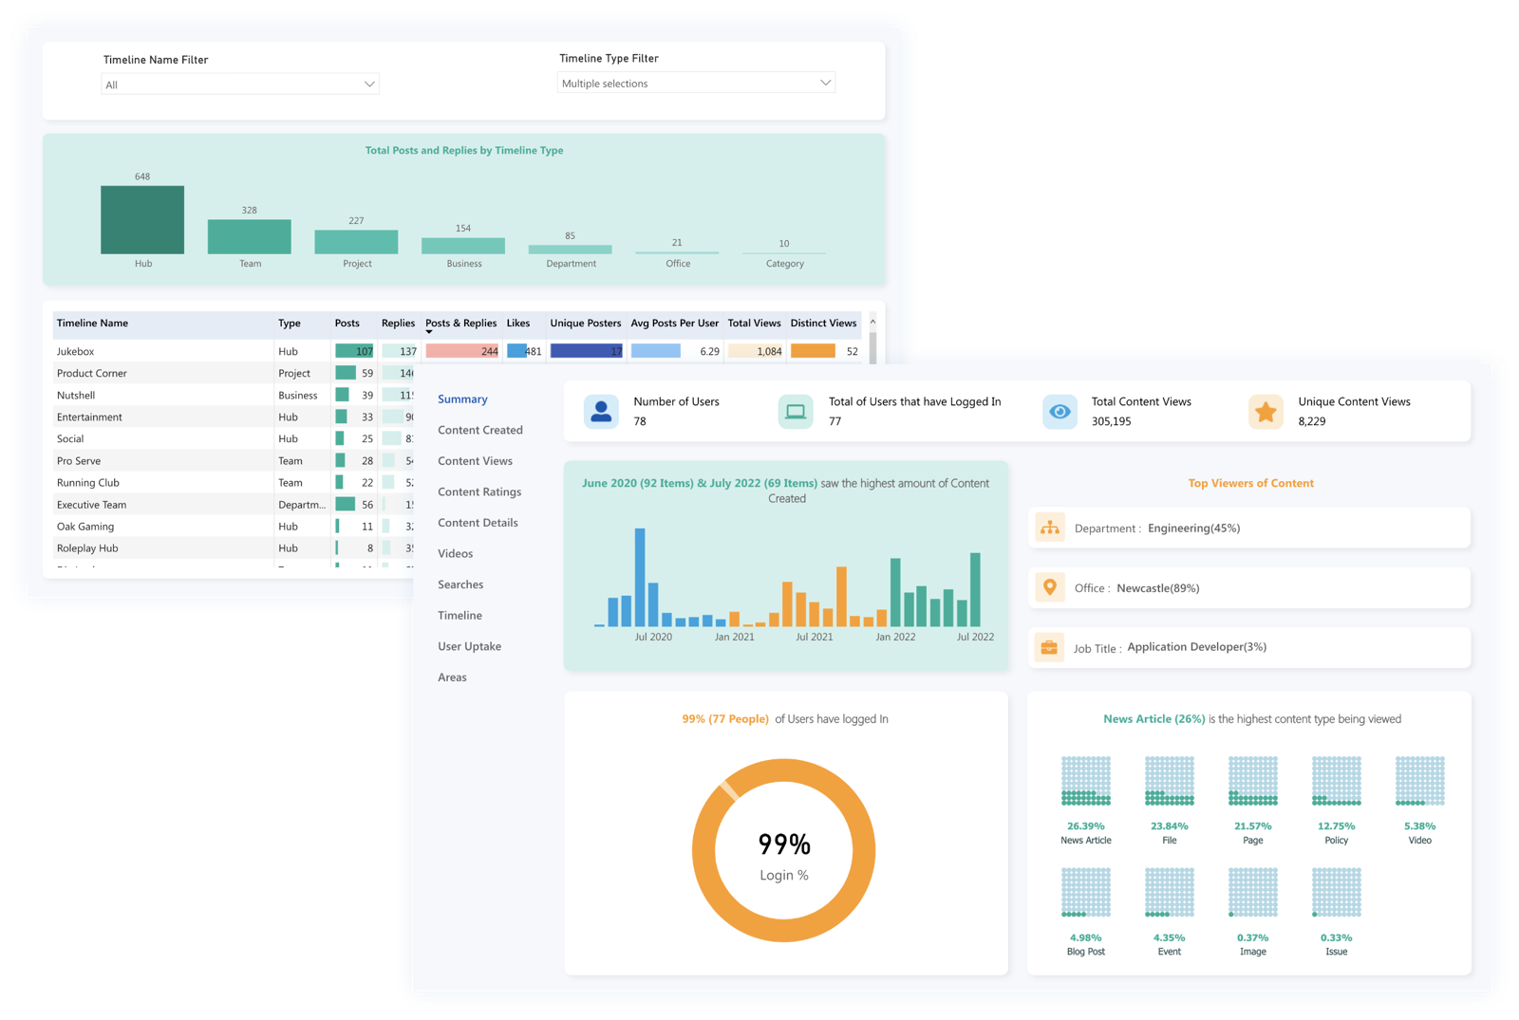Image resolution: width=1519 pixels, height=1020 pixels.
Task: Open the Timeline Type Filter multiple selections dropdown
Action: click(x=696, y=83)
